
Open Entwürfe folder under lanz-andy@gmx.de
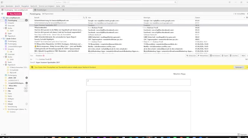(x=11, y=23)
